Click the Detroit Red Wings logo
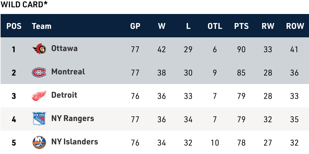The width and height of the screenshot is (309, 154). pos(39,95)
